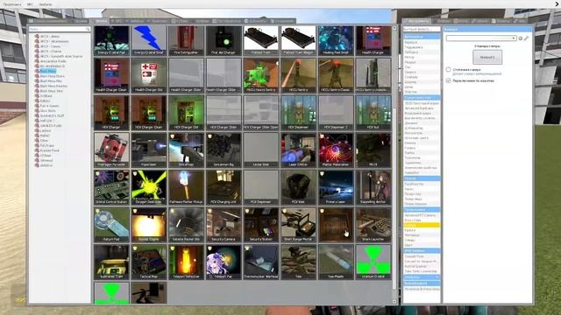Open the Black Mesa Doors category
Viewport: 561px width, 315px height.
click(x=53, y=76)
